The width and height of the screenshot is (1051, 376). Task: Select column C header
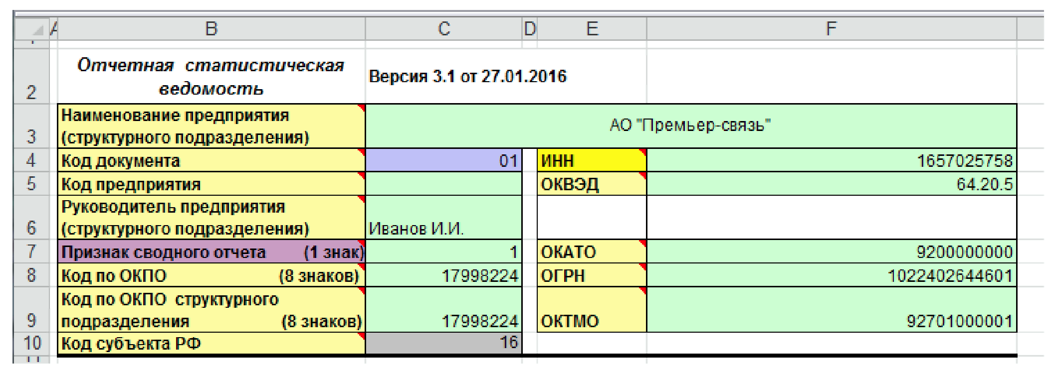(x=443, y=29)
